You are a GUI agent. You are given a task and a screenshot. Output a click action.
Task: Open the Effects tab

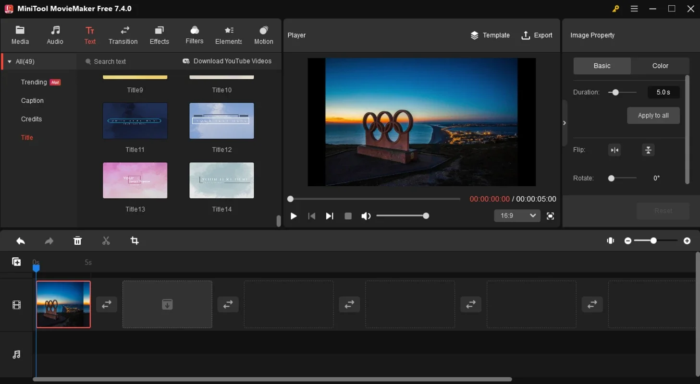[160, 36]
